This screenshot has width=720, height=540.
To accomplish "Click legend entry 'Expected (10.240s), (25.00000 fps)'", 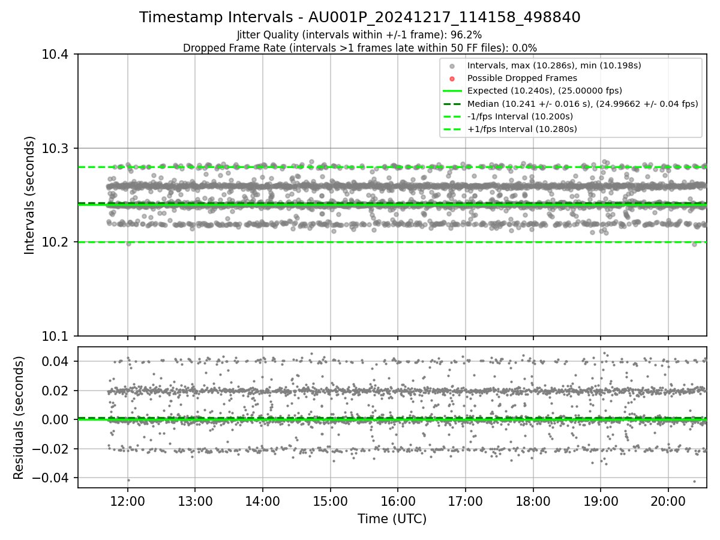I will [545, 91].
